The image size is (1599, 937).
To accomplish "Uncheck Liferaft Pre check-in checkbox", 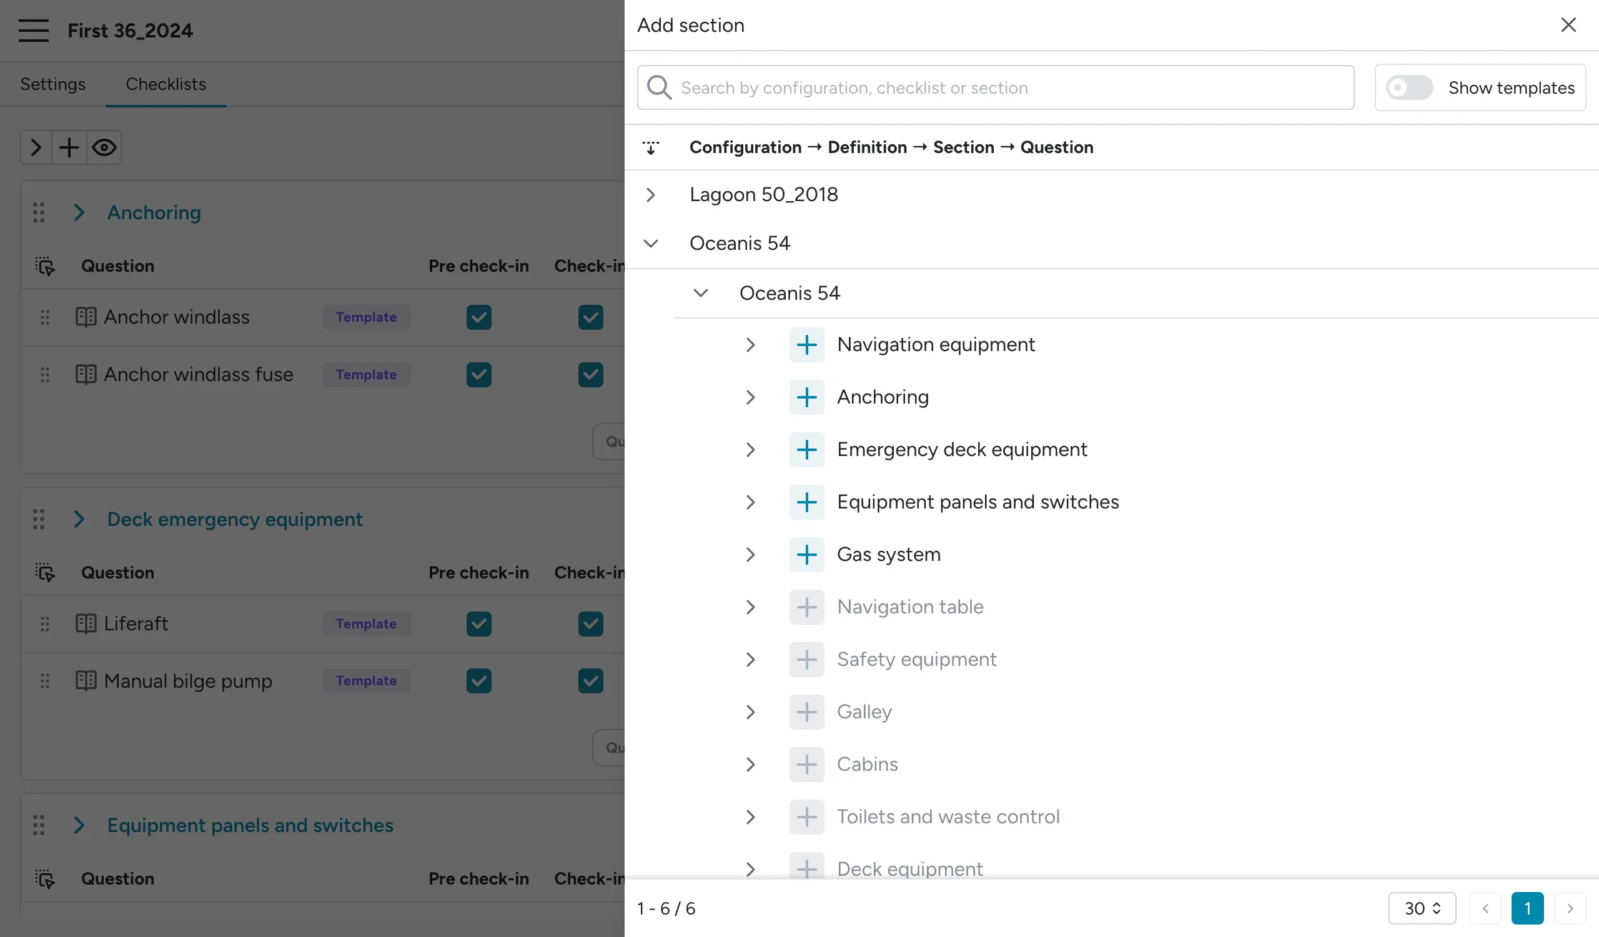I will (x=478, y=624).
